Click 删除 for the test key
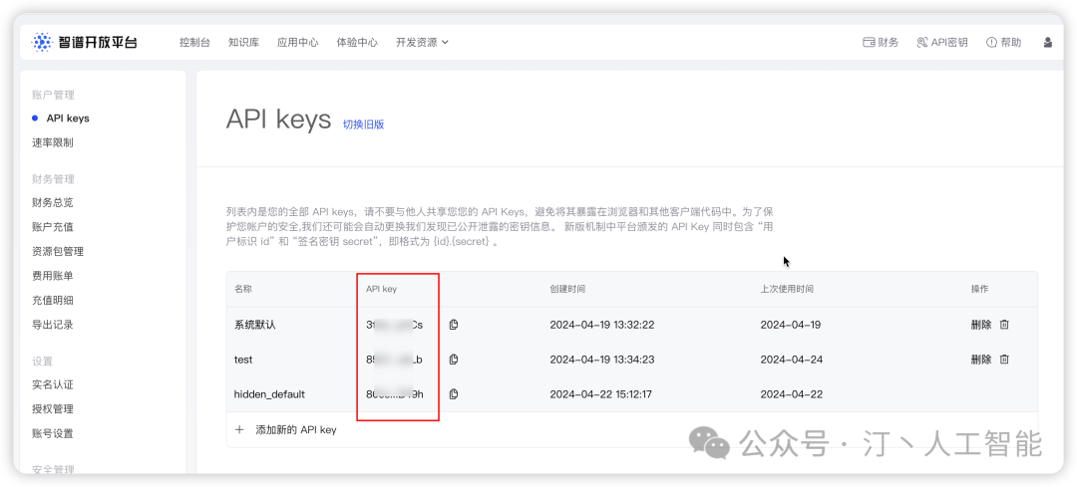This screenshot has width=1077, height=487. coord(981,360)
